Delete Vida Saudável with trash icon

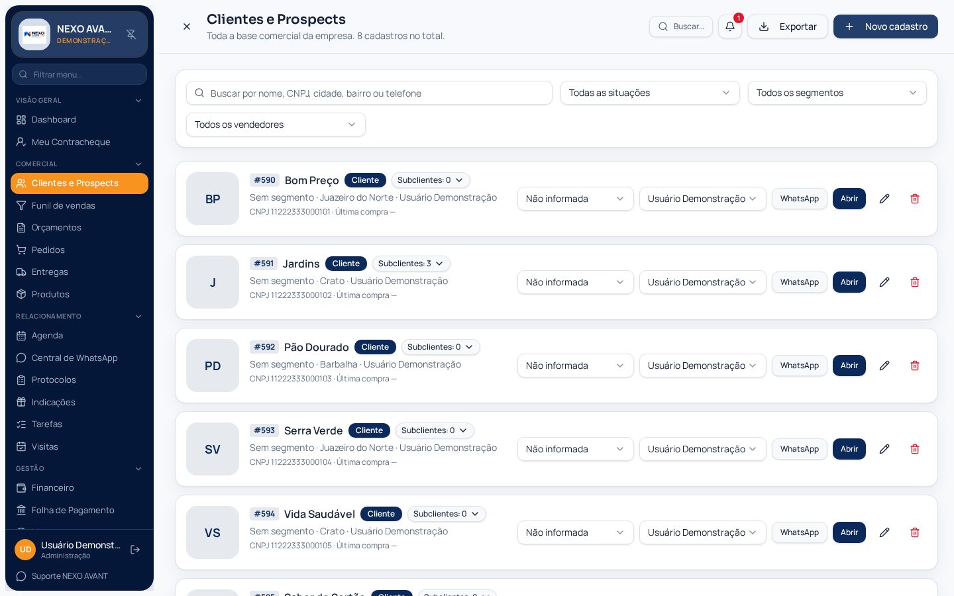(915, 532)
